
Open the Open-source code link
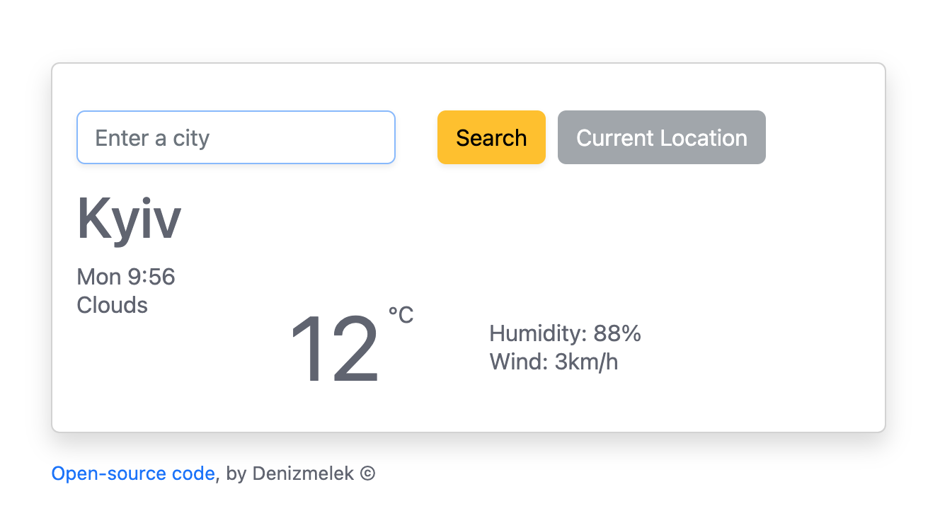(132, 473)
